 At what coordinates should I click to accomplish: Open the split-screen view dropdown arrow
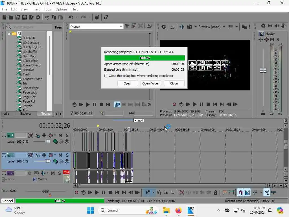click(195, 27)
